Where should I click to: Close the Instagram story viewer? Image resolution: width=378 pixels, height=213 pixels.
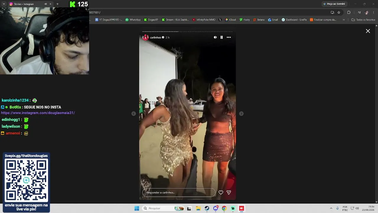point(368,31)
